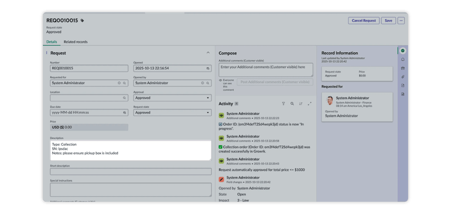Open calendar picker for Due date field
The height and width of the screenshot is (214, 451).
pyautogui.click(x=124, y=112)
